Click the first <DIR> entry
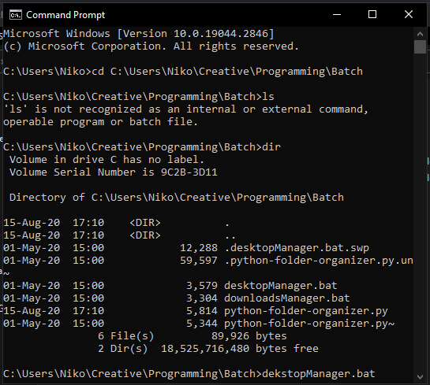The height and width of the screenshot is (385, 430). click(x=145, y=223)
